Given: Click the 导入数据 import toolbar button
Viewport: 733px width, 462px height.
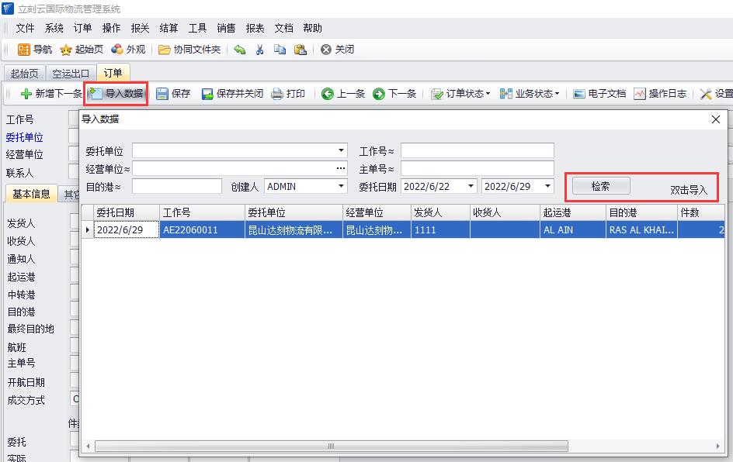Looking at the screenshot, I should coord(116,94).
